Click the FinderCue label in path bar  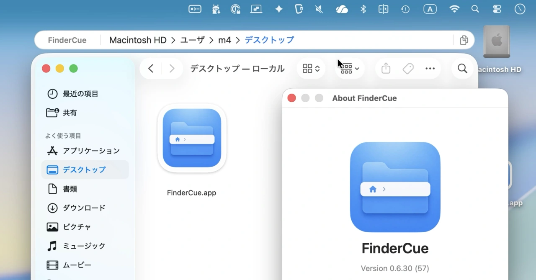(x=67, y=40)
